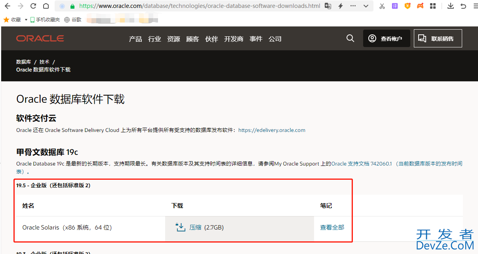Open the browser home page icon
Screen dimensions: 478x254
point(46,6)
